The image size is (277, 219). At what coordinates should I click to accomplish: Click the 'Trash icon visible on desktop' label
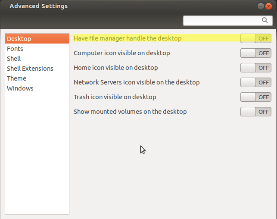[x=115, y=97]
